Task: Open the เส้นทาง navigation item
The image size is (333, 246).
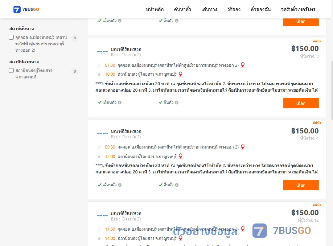Action: pos(209,9)
